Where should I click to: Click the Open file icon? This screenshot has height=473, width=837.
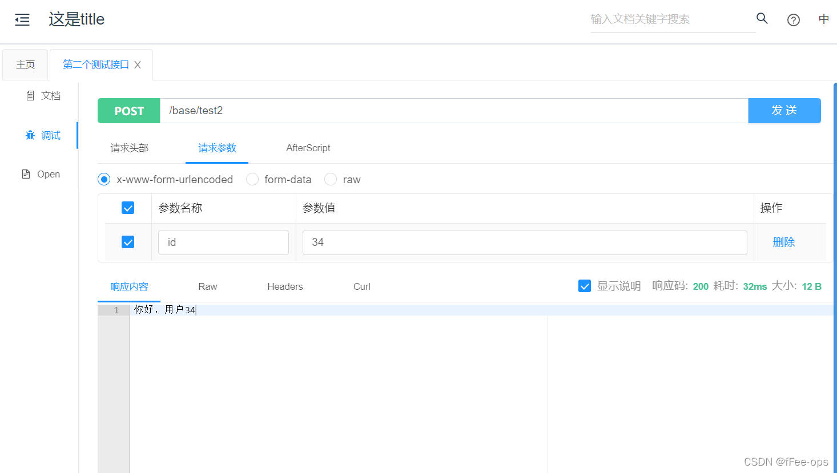(x=26, y=174)
